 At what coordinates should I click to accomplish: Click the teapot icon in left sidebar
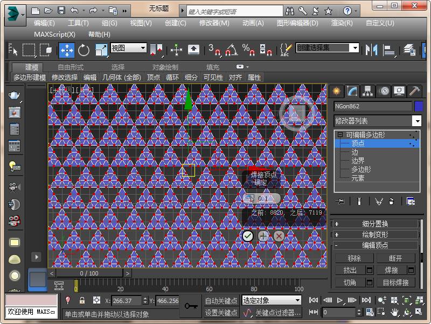15,95
